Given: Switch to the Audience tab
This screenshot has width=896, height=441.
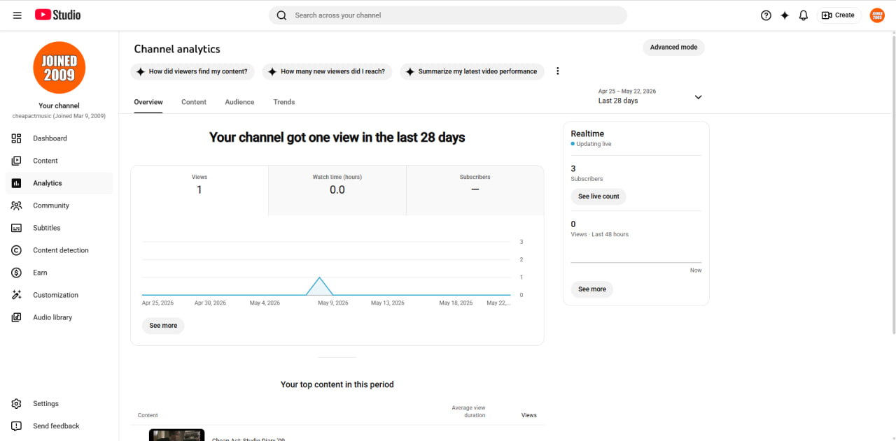Looking at the screenshot, I should pos(239,102).
